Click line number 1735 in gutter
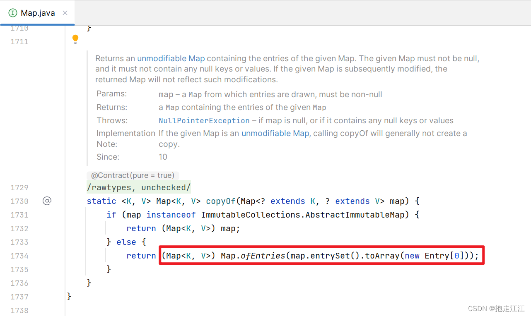531x316 pixels. click(19, 269)
